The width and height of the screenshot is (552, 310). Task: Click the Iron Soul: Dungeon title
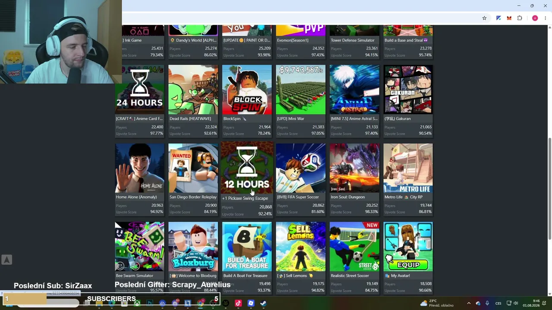[x=348, y=197]
